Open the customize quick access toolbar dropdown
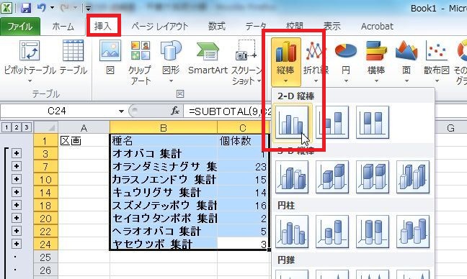Screen dimensions: 467x279 pyautogui.click(x=88, y=8)
